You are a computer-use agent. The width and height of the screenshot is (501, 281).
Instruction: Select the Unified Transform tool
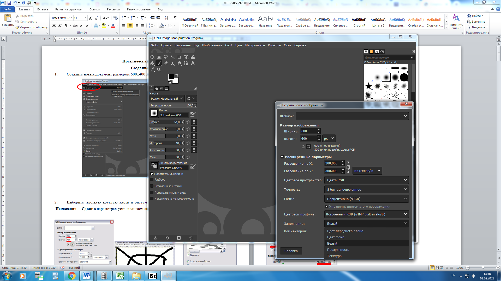186,57
